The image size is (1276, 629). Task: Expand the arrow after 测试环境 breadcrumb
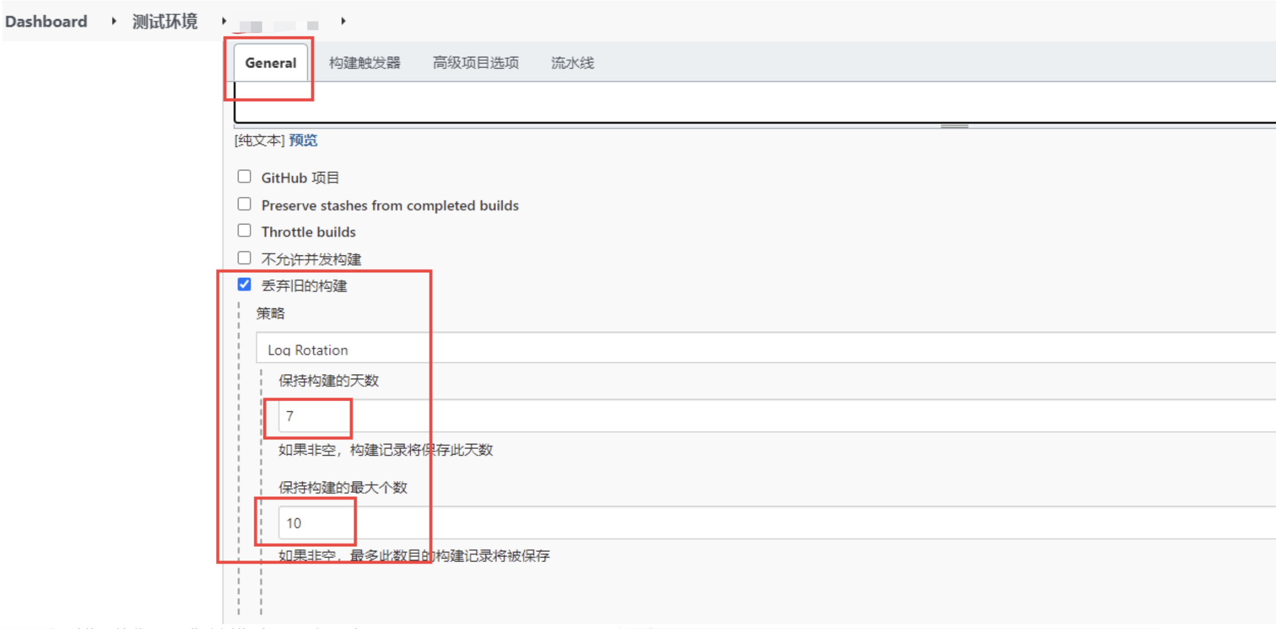tap(224, 21)
